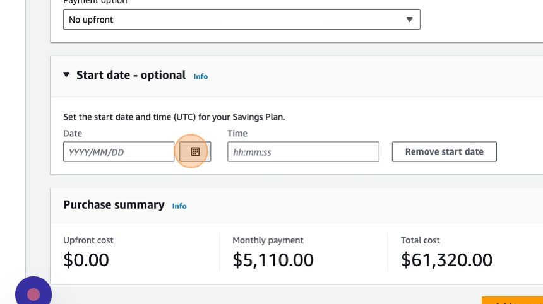Click the Date field label
The height and width of the screenshot is (304, 543).
73,134
